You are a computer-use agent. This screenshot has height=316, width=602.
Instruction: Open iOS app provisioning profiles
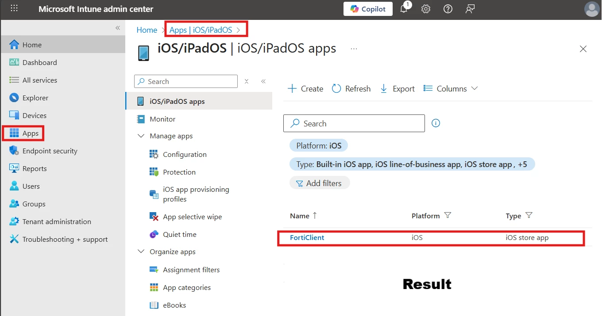[x=196, y=194]
